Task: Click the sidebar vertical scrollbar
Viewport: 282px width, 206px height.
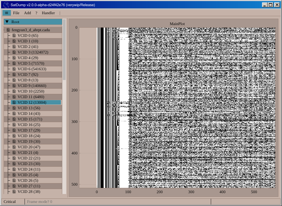Action: click(x=64, y=50)
